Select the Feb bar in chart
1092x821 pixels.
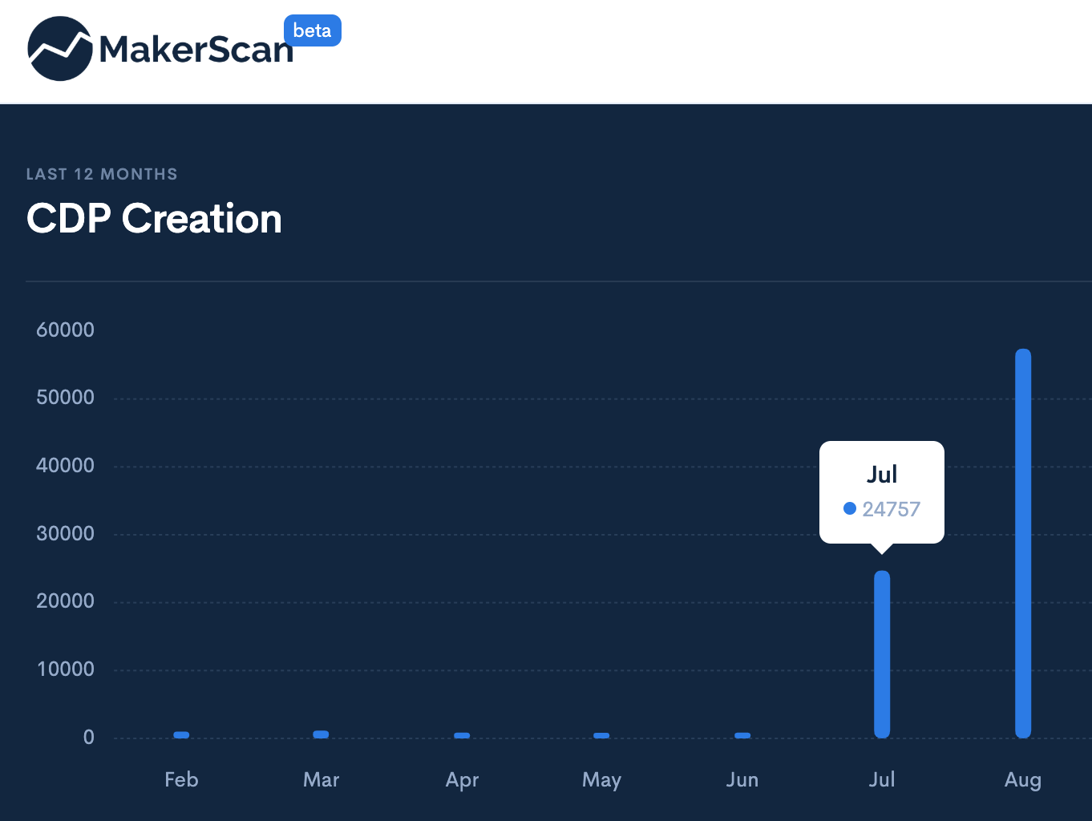pos(181,734)
